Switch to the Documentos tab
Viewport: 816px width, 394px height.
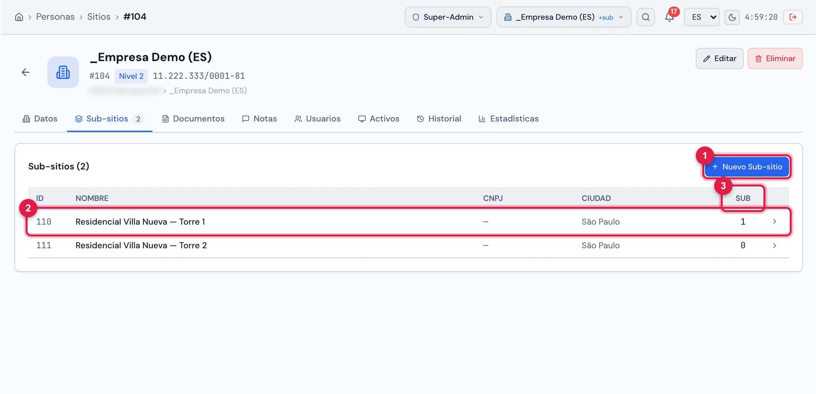193,119
